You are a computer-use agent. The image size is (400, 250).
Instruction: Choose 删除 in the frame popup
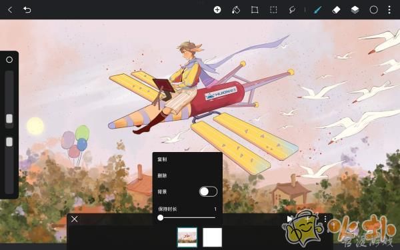coord(162,175)
